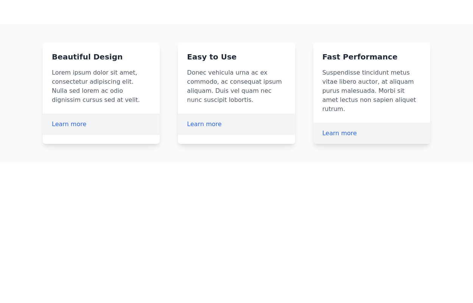Click the "nunc suscipit lobortis." text line

(220, 100)
